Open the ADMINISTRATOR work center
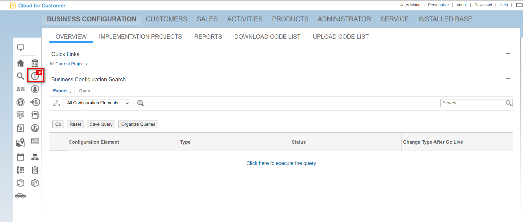Image resolution: width=523 pixels, height=222 pixels. coord(344,19)
